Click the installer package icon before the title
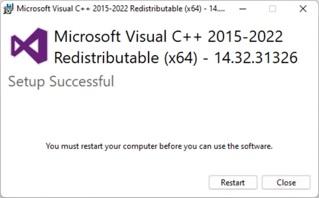The width and height of the screenshot is (319, 198). [7, 9]
